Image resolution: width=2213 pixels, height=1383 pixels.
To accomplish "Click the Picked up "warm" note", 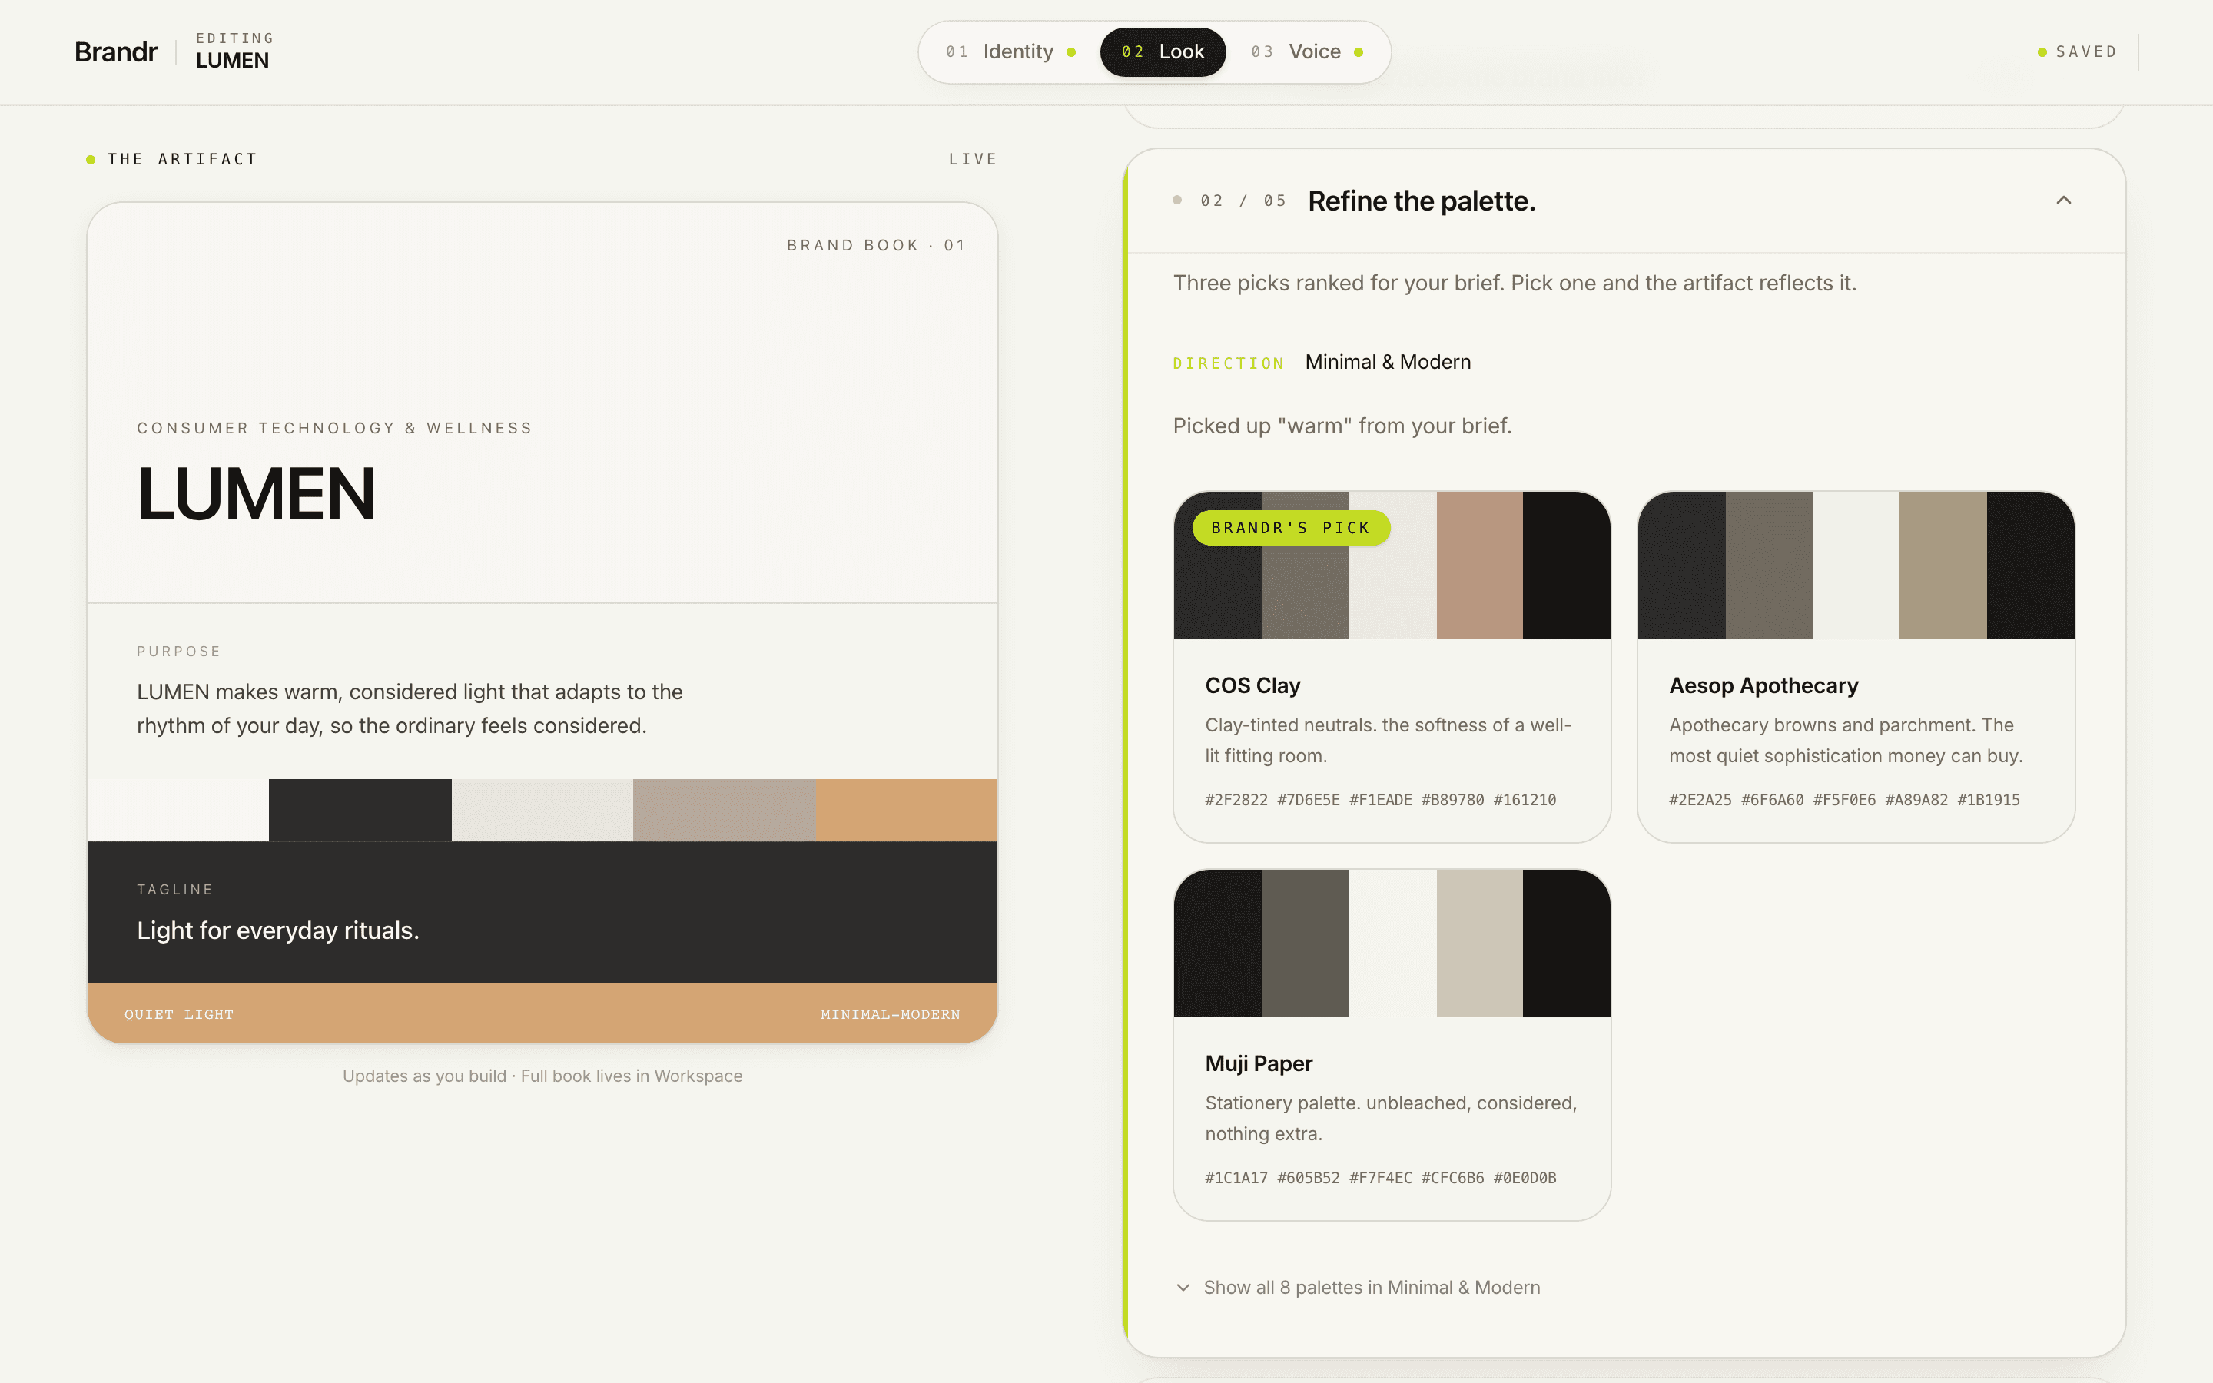I will coord(1342,426).
